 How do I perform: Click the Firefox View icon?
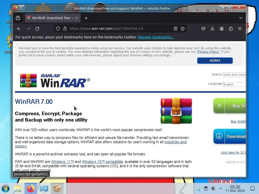(18, 18)
